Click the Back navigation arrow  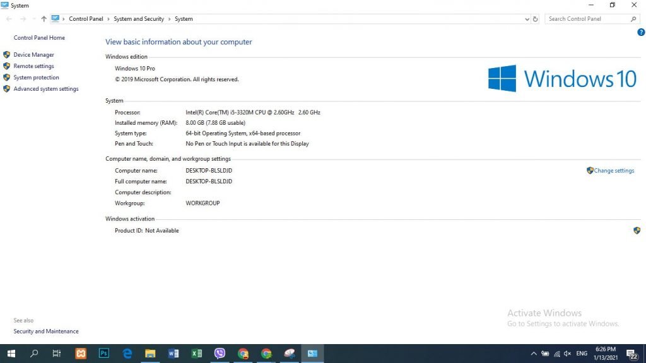click(x=9, y=19)
